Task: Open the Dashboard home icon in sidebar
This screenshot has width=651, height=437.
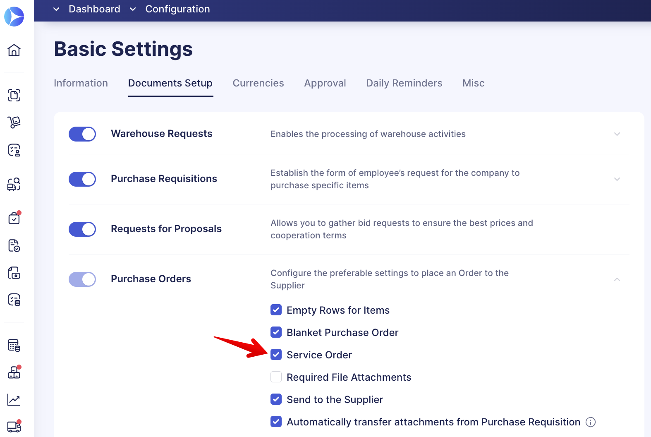Action: click(x=14, y=50)
